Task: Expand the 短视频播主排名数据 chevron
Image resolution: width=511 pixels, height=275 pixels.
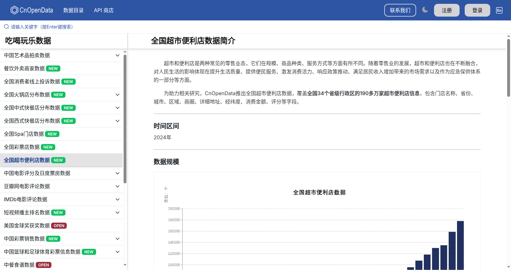Action: point(118,212)
